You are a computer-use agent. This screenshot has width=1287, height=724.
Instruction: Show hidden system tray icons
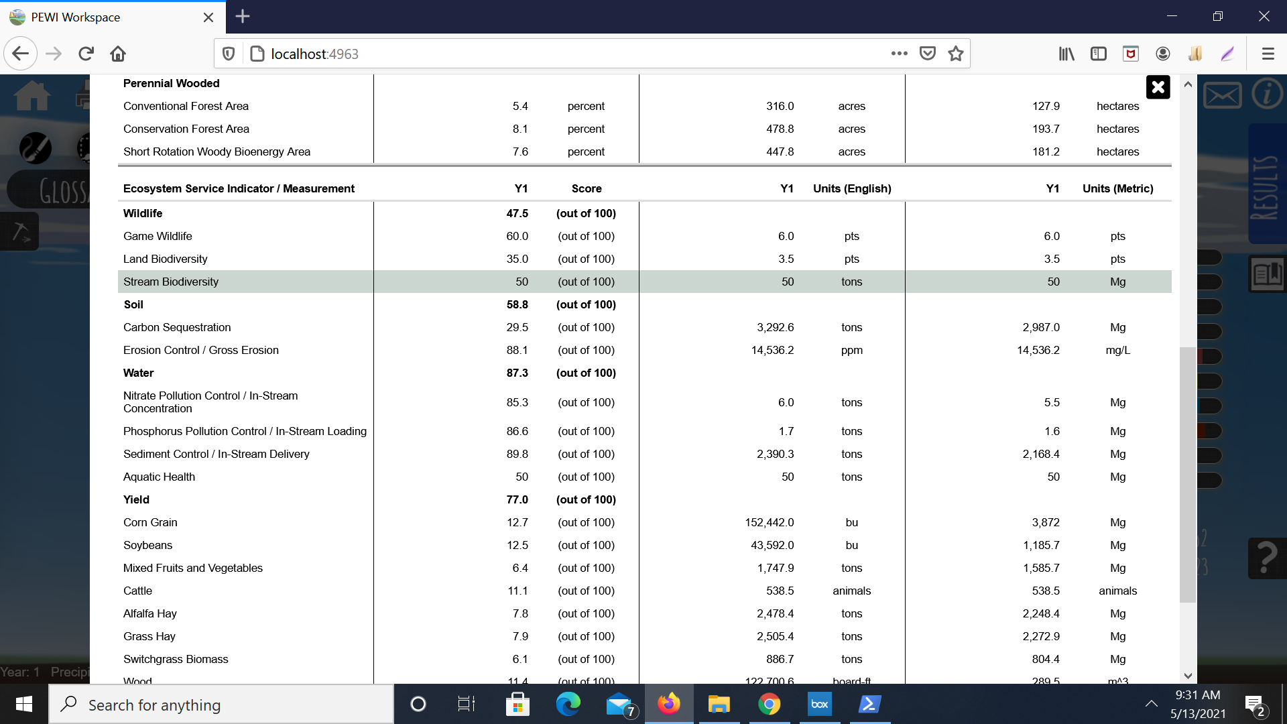click(x=1151, y=704)
